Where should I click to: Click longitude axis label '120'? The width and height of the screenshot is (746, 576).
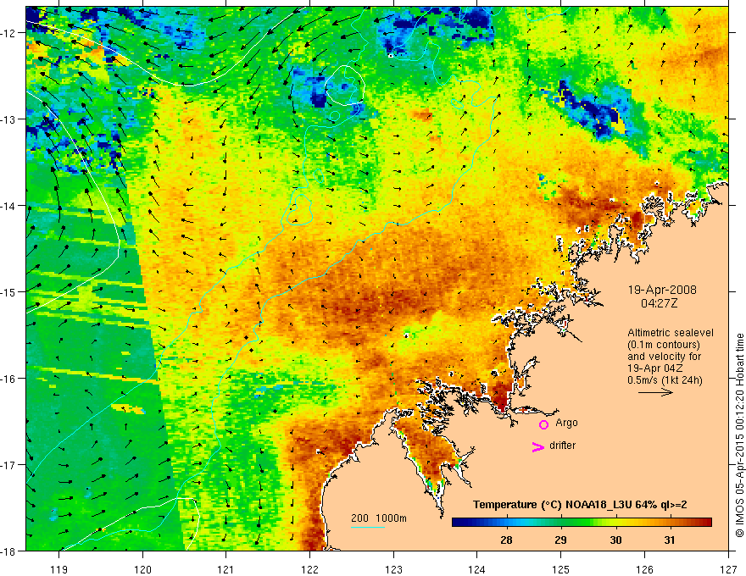click(142, 570)
